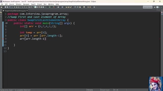
Task: Open the Run menu
Action: 45,4
